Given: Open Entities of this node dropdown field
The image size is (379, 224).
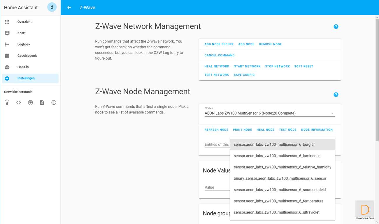Looking at the screenshot, I should [x=217, y=145].
